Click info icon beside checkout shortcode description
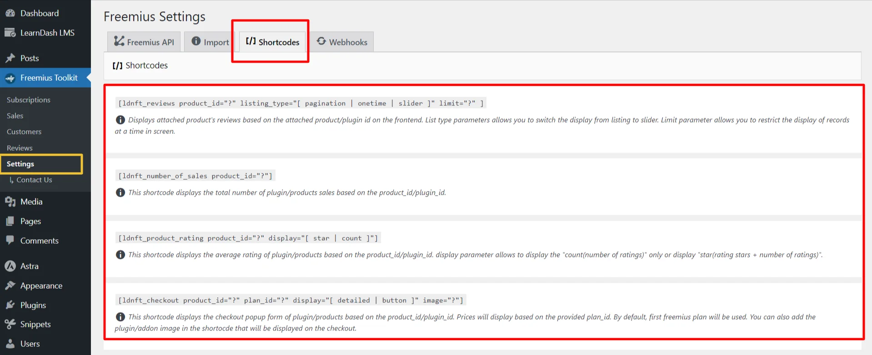This screenshot has height=355, width=872. (x=120, y=317)
